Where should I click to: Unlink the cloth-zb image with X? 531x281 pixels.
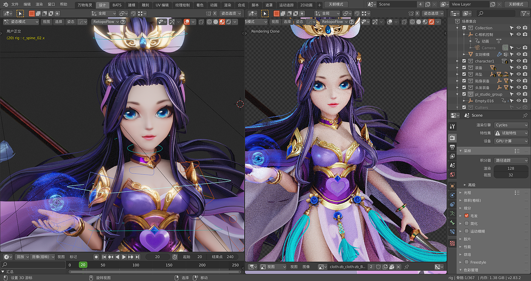(x=398, y=267)
